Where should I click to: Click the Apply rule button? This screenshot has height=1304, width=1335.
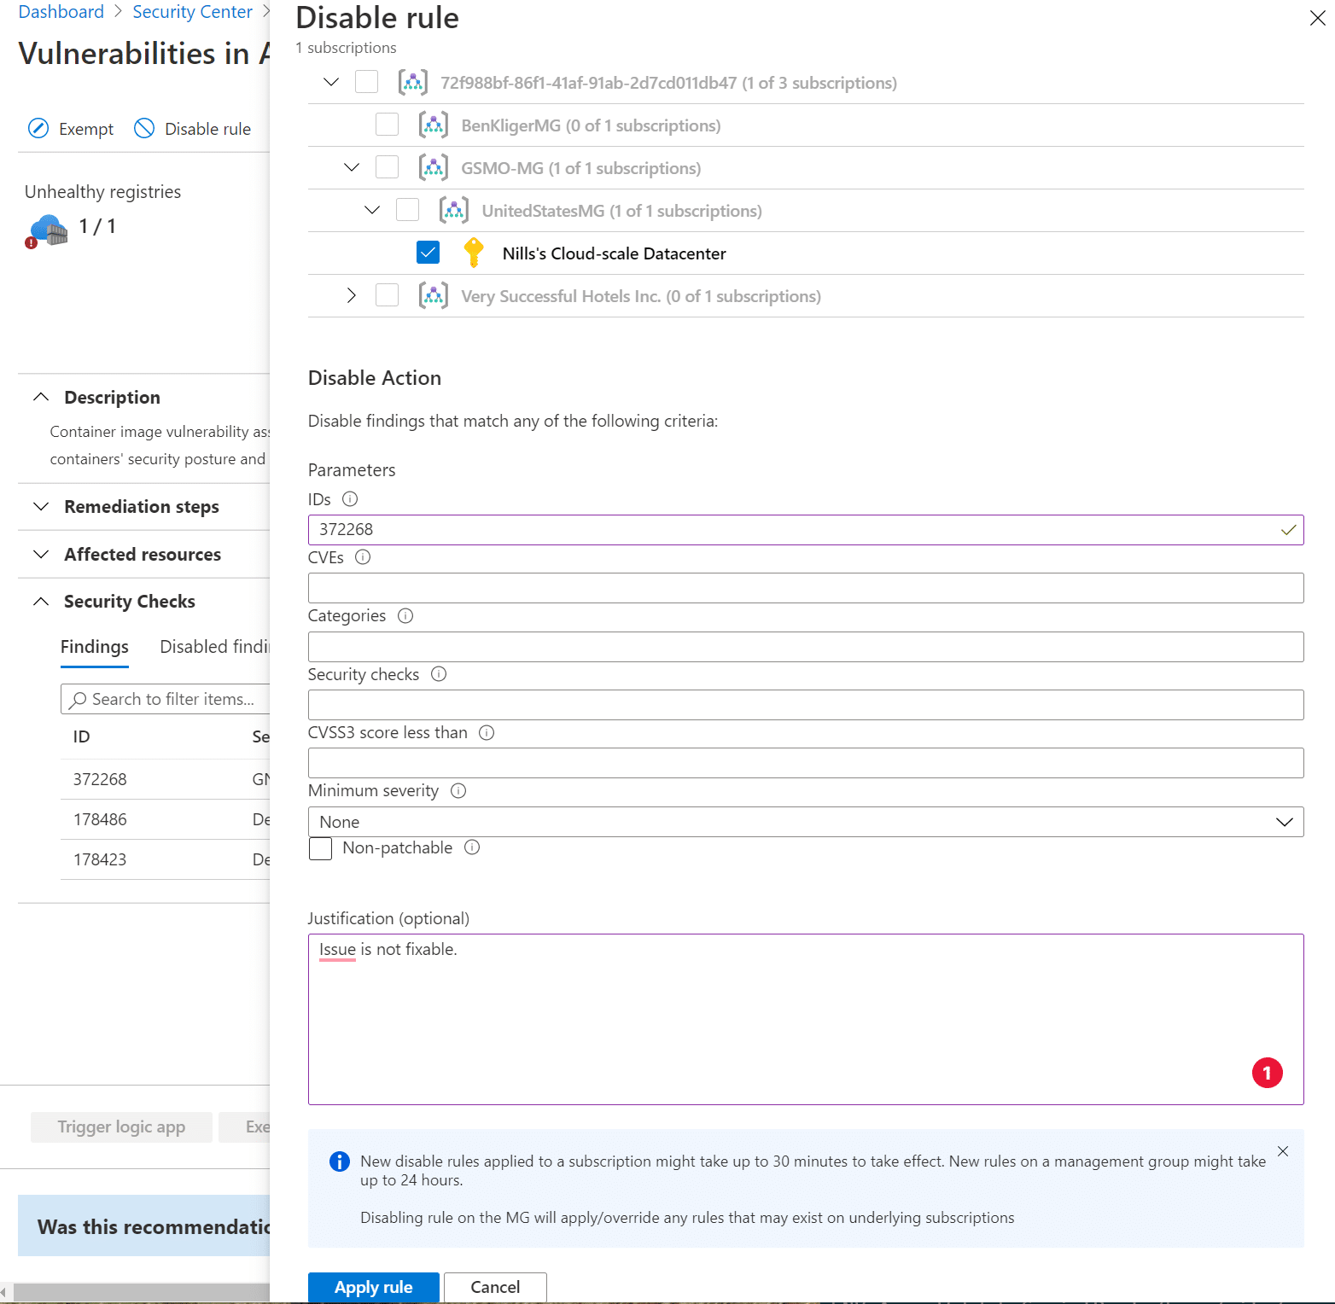coord(373,1287)
